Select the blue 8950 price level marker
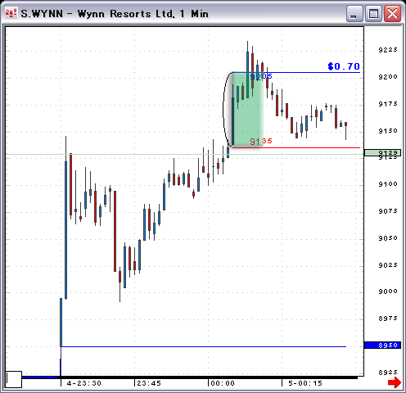This screenshot has width=406, height=393. [x=382, y=346]
